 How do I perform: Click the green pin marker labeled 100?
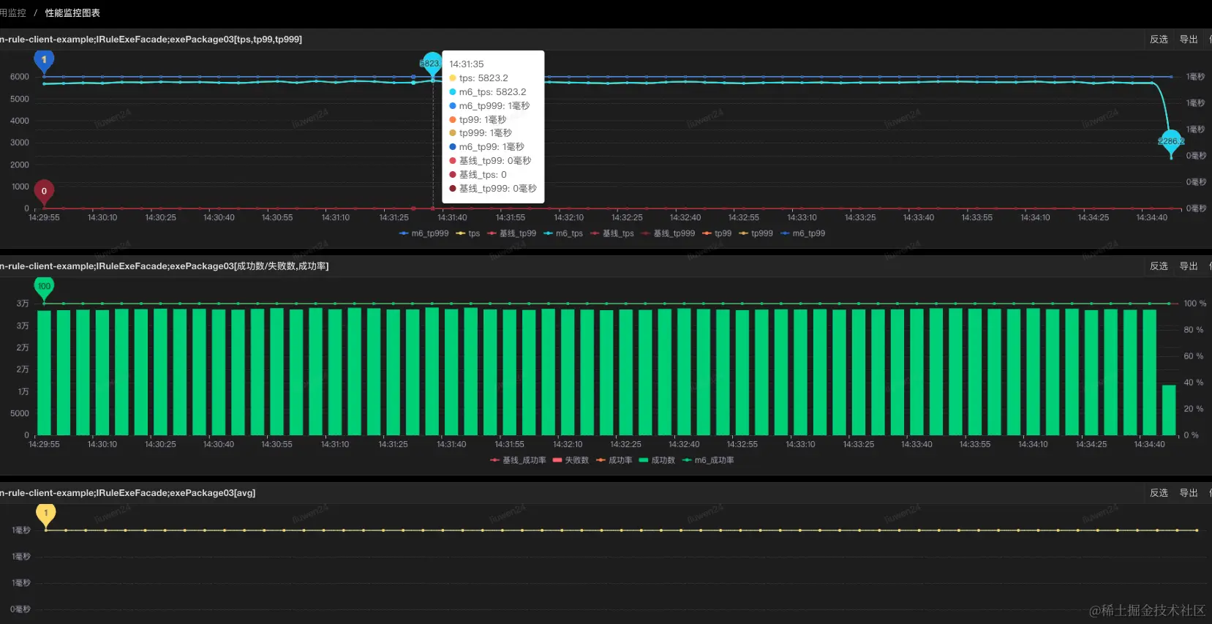pos(44,287)
